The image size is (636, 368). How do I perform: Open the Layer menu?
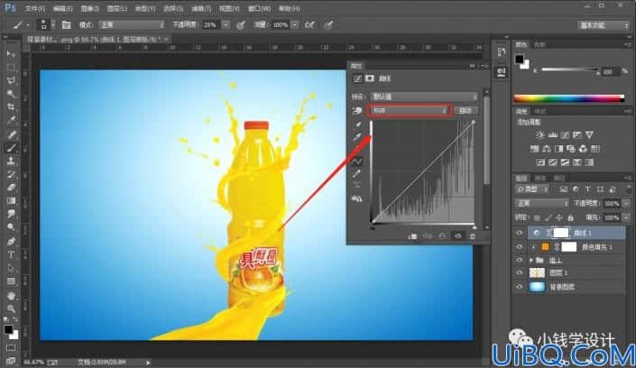pos(116,8)
